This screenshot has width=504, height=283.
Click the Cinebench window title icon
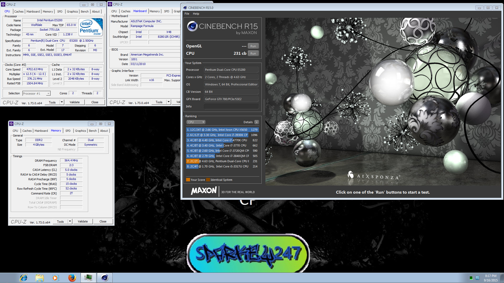185,8
